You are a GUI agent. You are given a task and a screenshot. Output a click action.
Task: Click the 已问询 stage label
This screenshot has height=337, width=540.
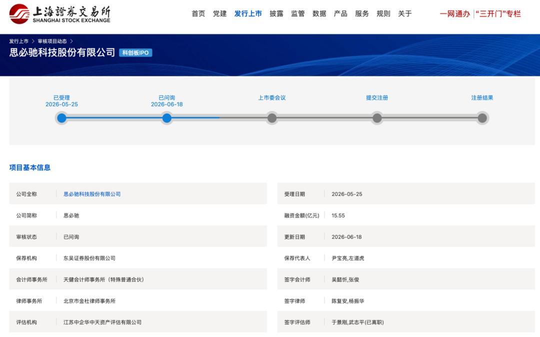coord(166,98)
